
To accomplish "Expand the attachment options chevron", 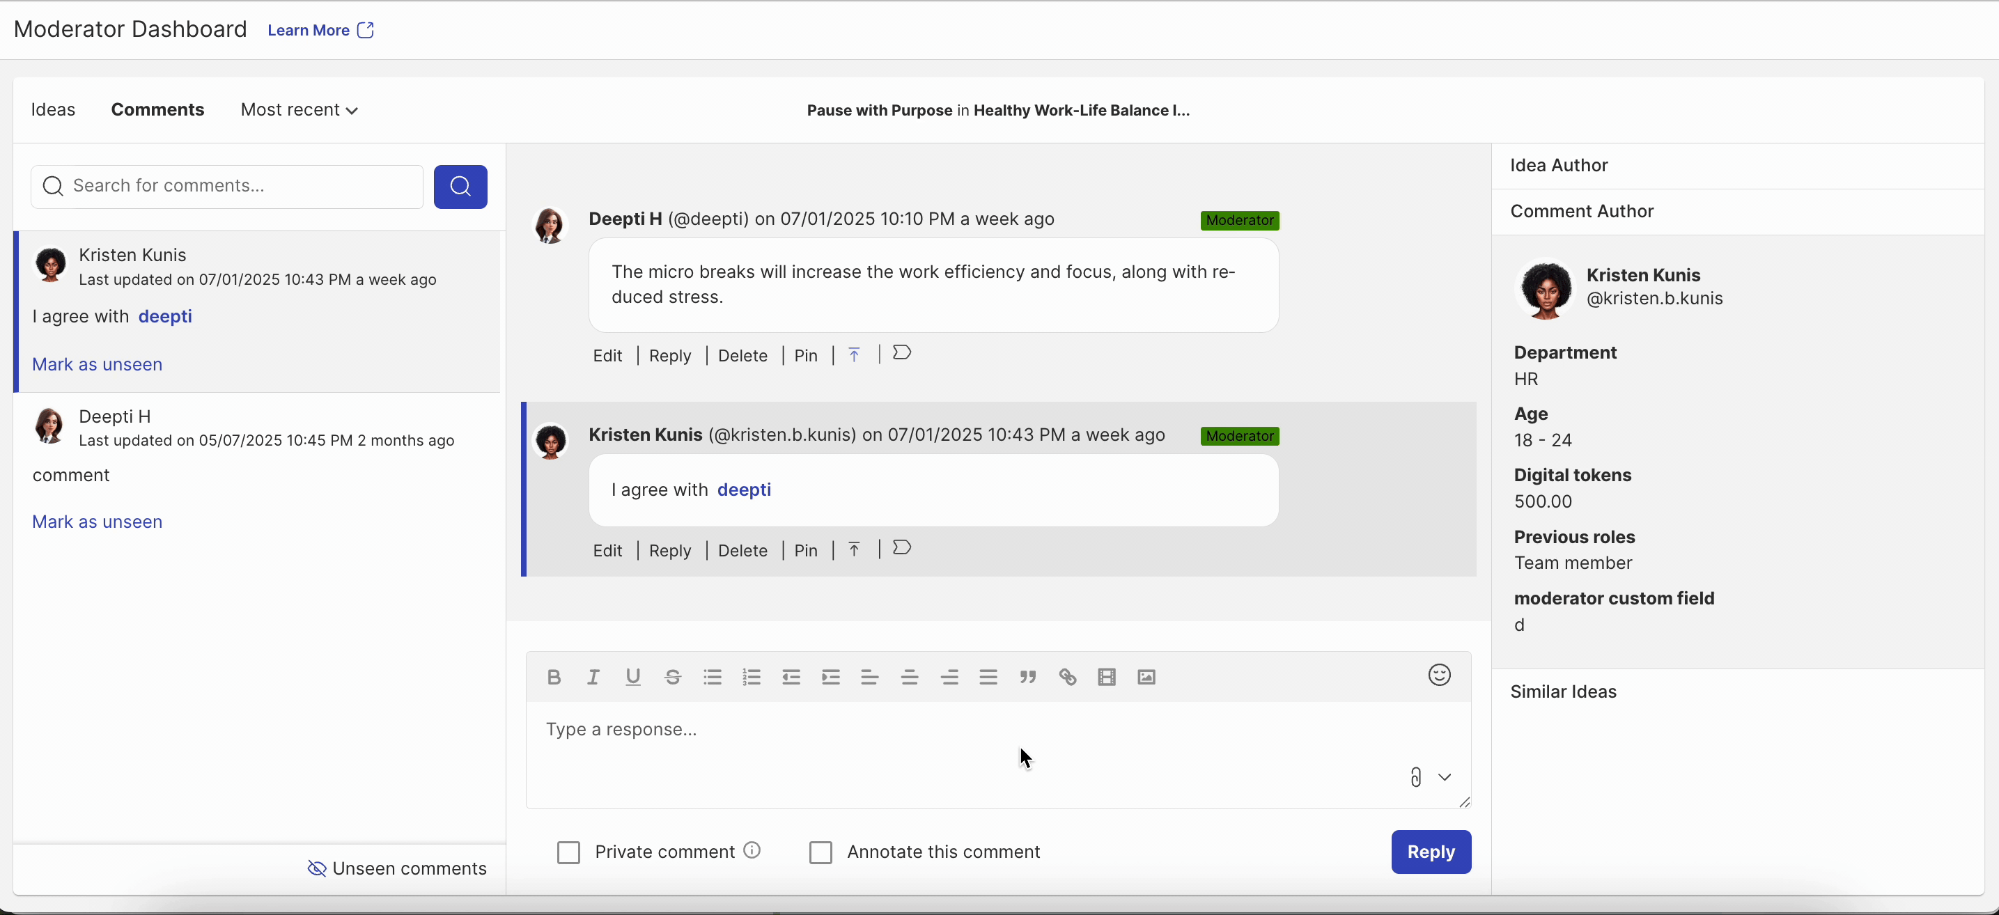I will (x=1444, y=777).
